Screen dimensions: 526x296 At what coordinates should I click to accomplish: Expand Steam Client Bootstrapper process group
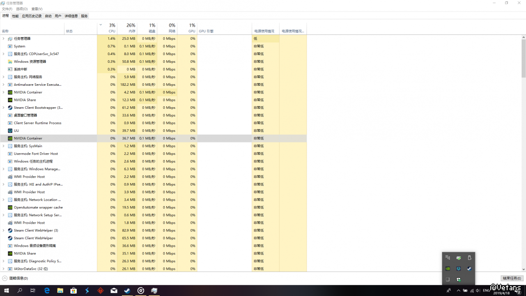tap(3, 108)
